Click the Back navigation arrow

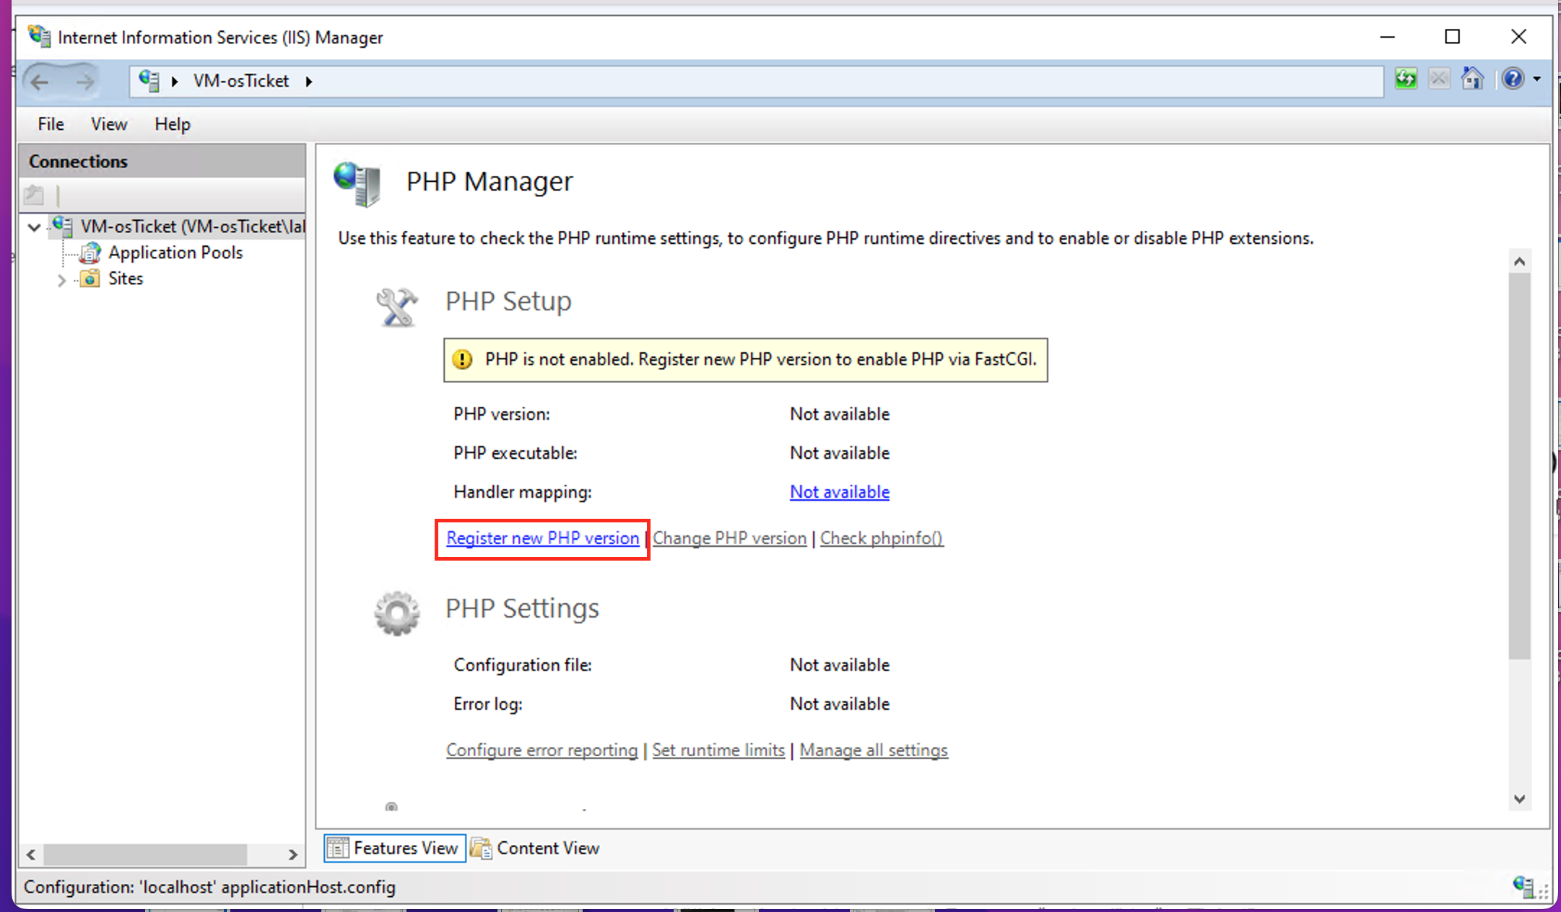tap(40, 82)
